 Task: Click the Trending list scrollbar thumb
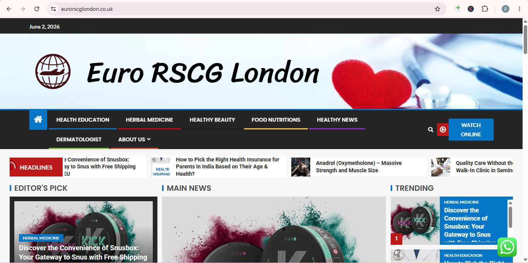(510, 217)
